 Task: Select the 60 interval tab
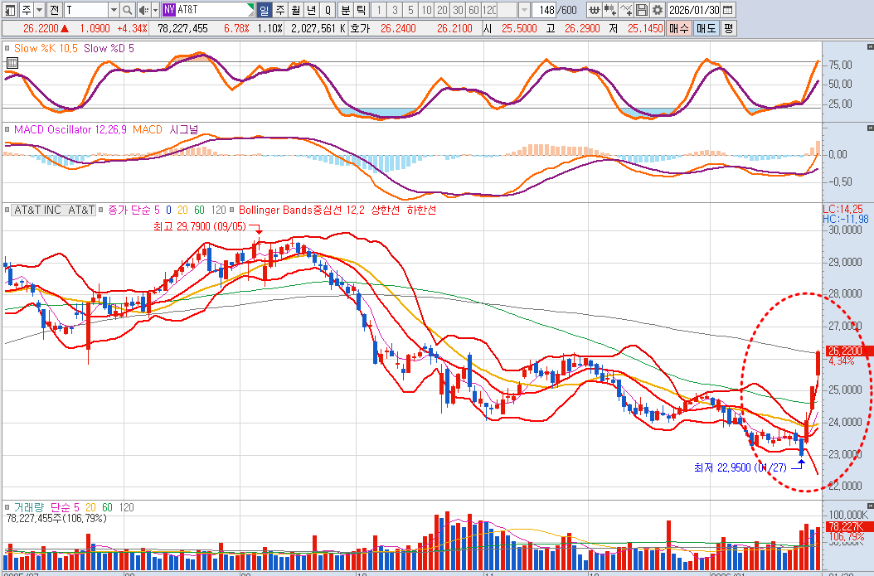coord(472,10)
